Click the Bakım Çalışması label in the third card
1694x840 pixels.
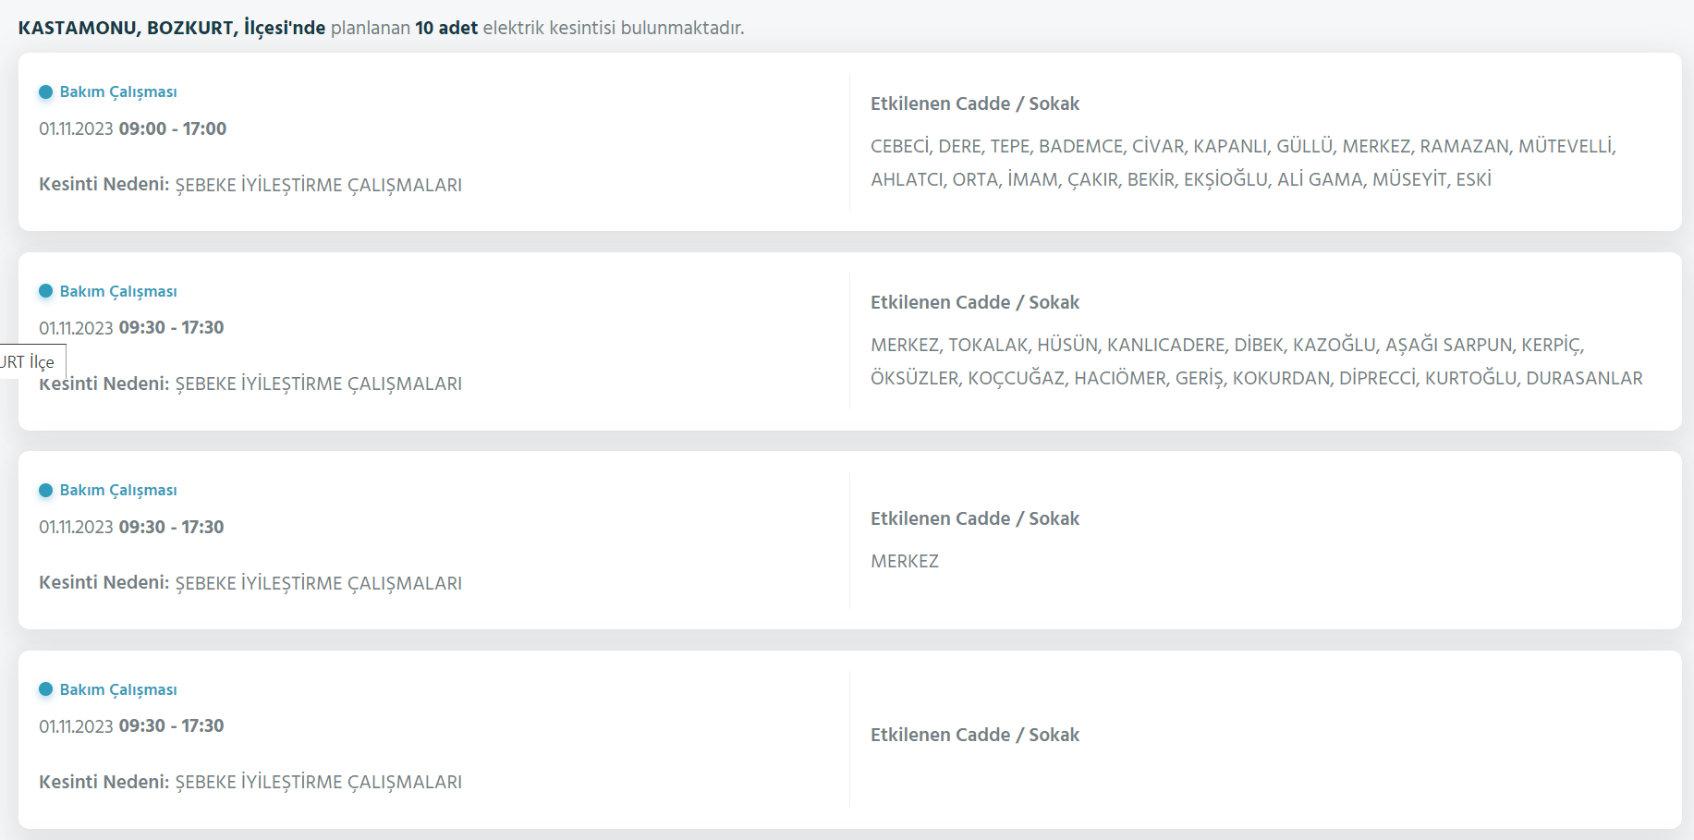(118, 490)
